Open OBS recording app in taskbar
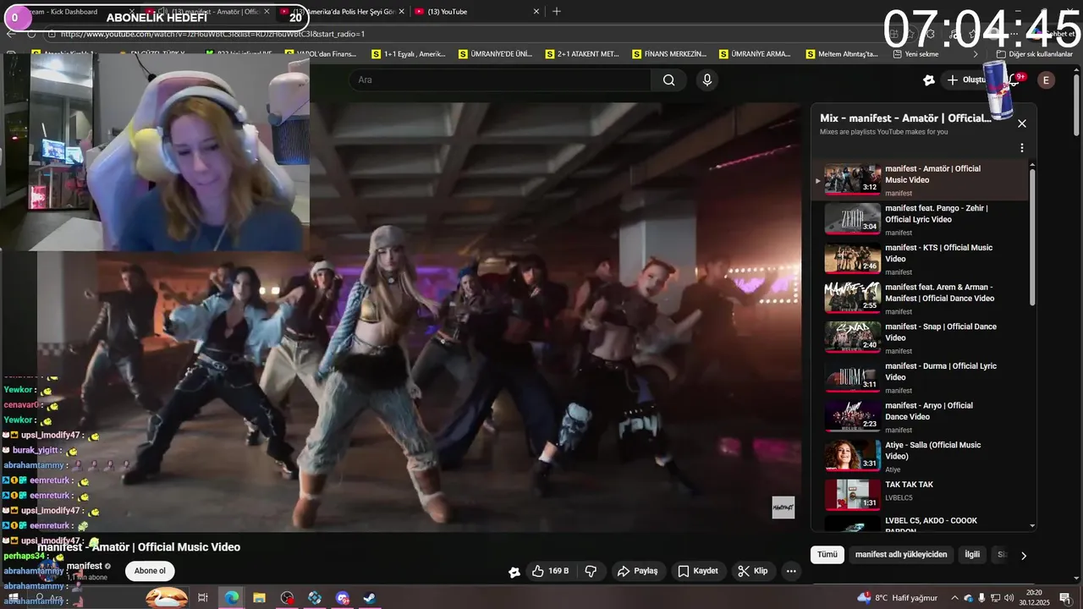The image size is (1083, 609). click(287, 598)
